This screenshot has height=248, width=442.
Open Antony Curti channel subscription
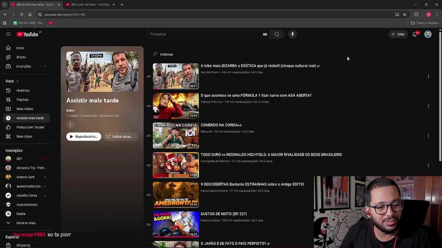click(x=27, y=177)
